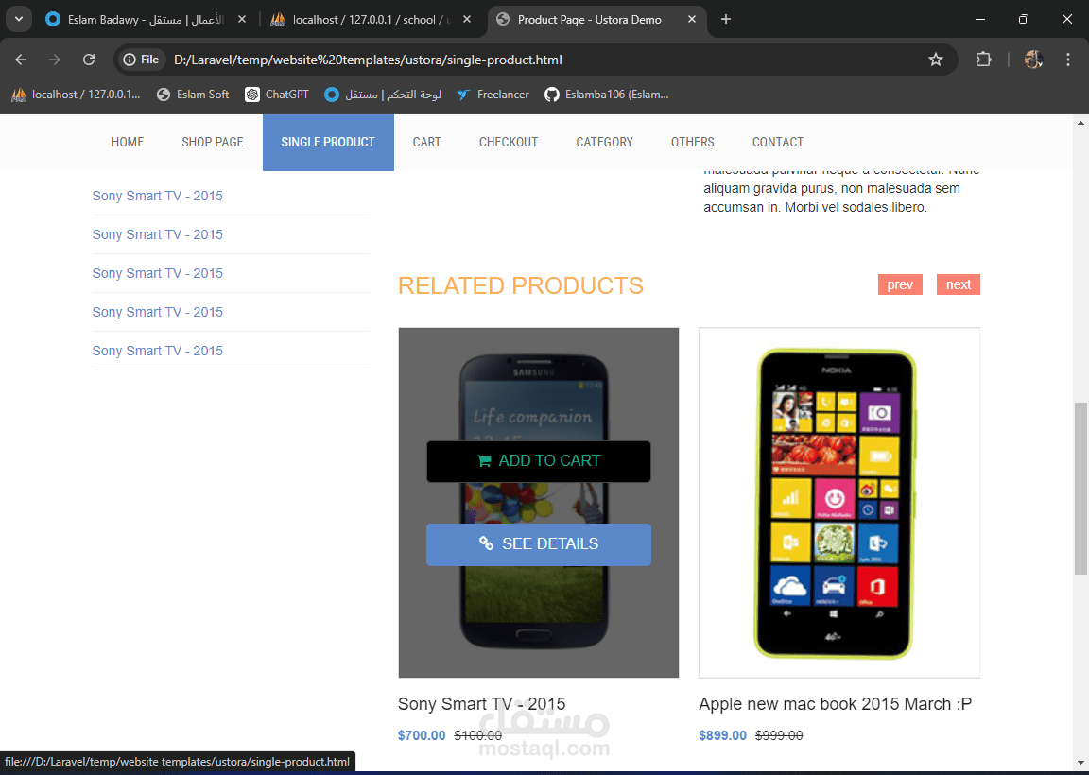Switch to the Eslam Badawy tab
This screenshot has height=775, width=1089.
coord(145,20)
